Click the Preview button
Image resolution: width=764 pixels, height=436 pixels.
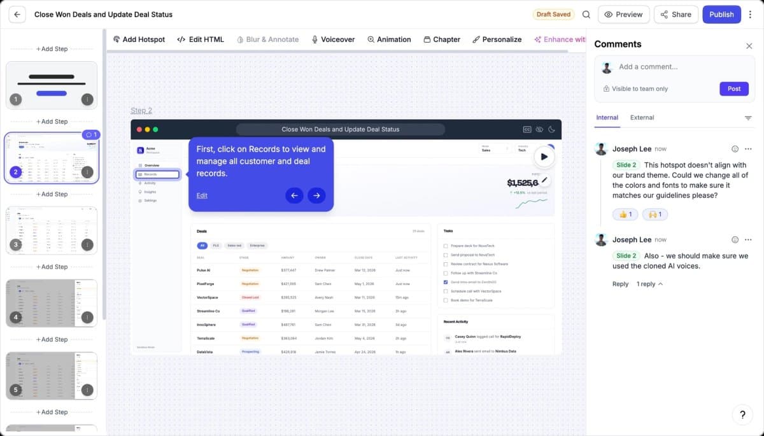pos(624,14)
